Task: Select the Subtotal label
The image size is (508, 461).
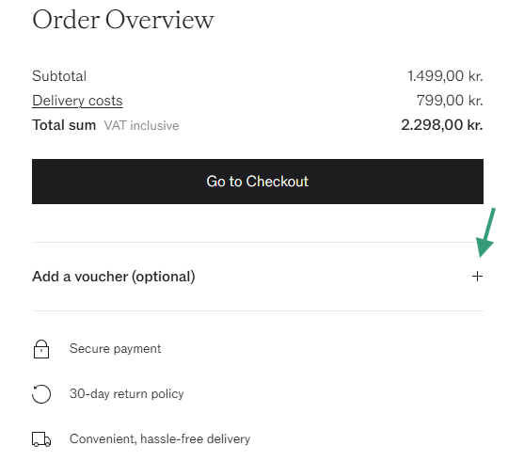Action: click(59, 76)
